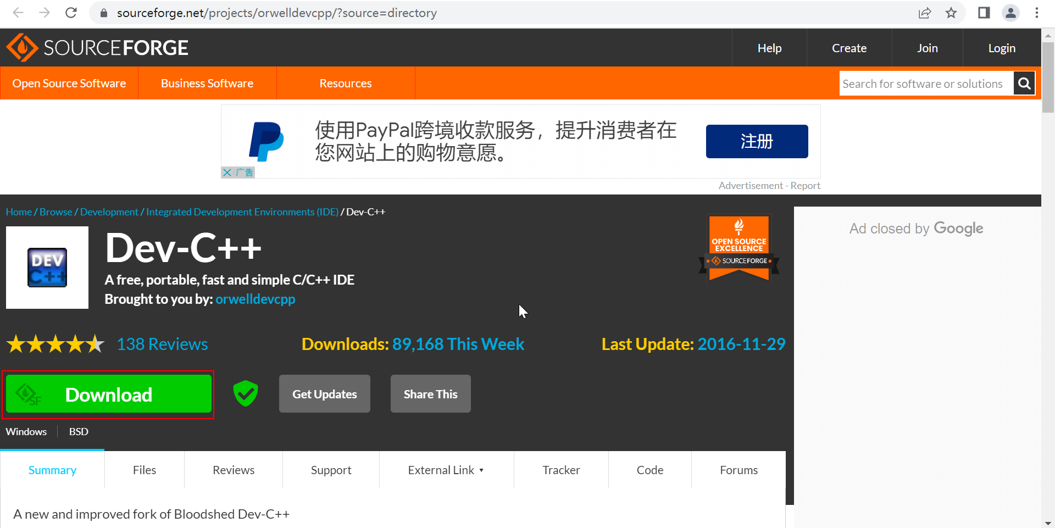This screenshot has height=528, width=1055.
Task: Click the PayPal logo in the ad
Action: click(x=266, y=142)
